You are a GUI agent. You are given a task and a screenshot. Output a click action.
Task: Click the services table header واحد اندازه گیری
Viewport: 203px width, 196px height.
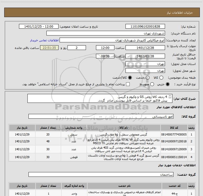74,186
